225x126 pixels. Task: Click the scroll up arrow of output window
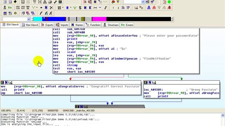pyautogui.click(x=223, y=115)
